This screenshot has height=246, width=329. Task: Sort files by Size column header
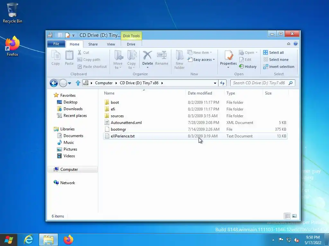(268, 93)
